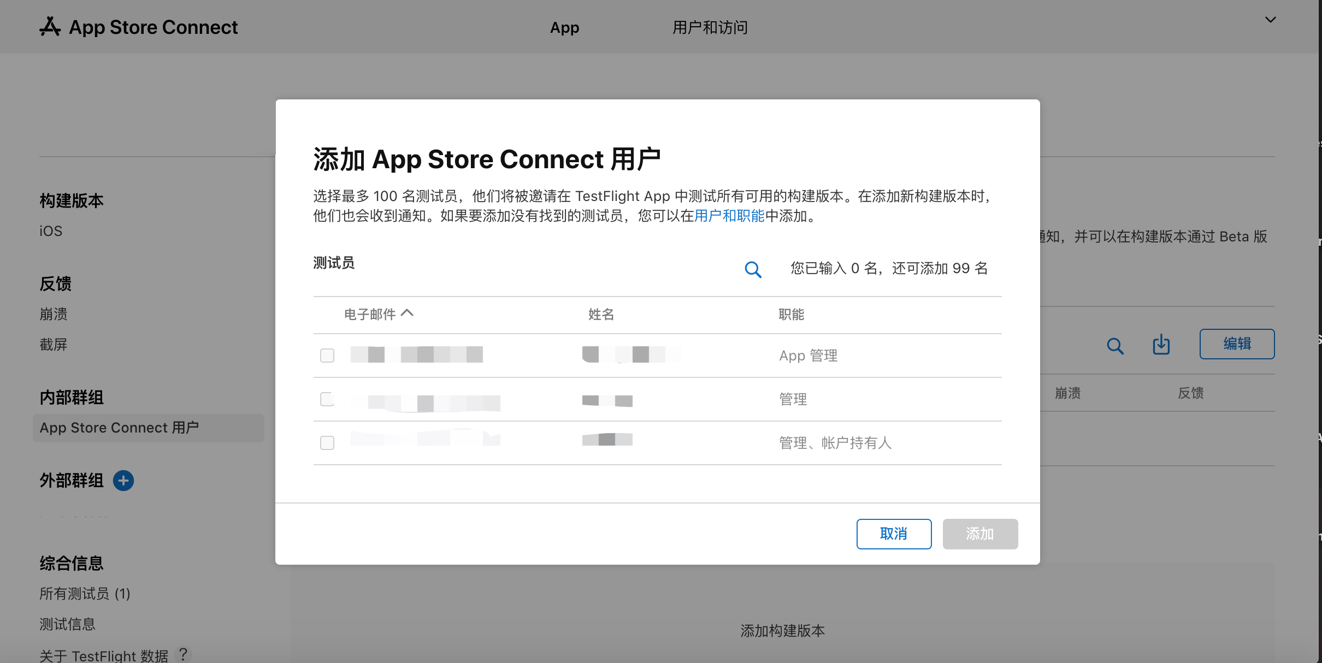Select the 管理 role tester checkbox
The image size is (1322, 663).
[x=327, y=399]
